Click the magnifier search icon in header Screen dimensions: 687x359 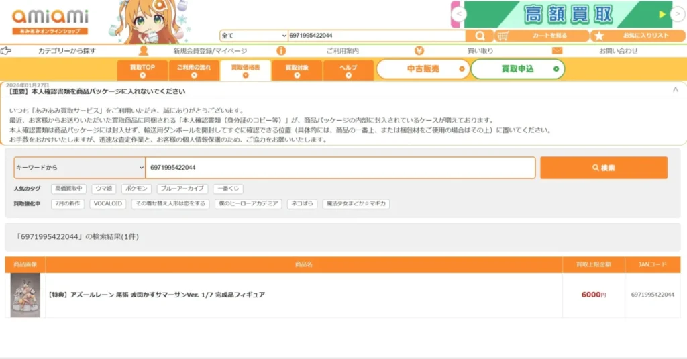[x=480, y=36]
